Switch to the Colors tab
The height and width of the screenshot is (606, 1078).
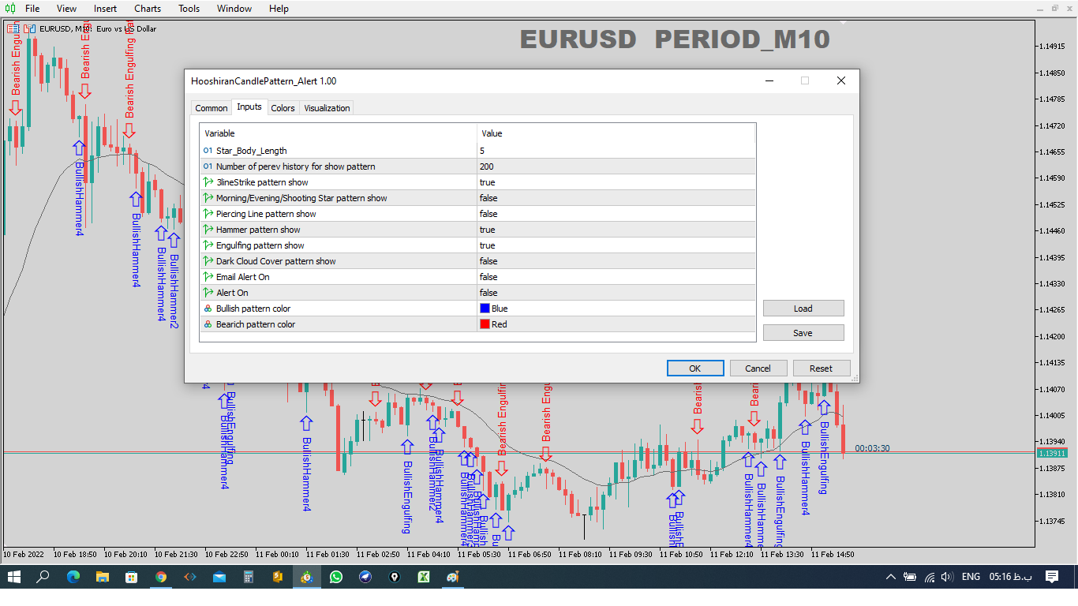click(283, 108)
